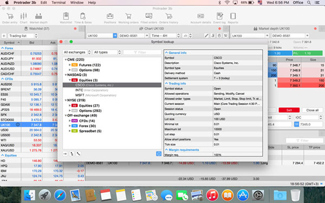Click the cart icon in Chart panel toolbar
325x203 pixels.
pos(225,36)
